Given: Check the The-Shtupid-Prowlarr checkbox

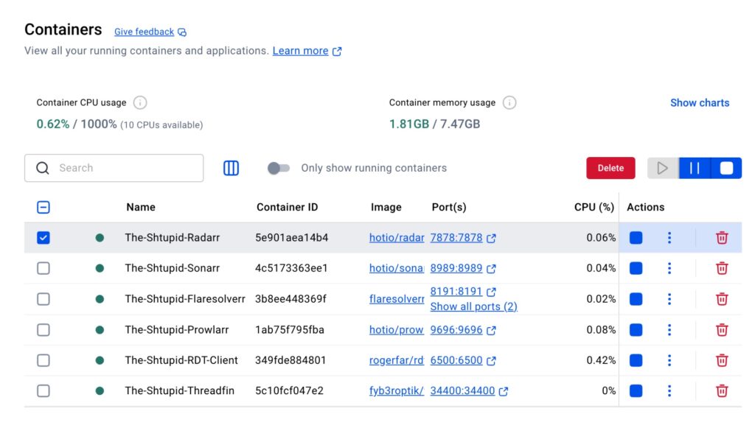Looking at the screenshot, I should pos(44,330).
